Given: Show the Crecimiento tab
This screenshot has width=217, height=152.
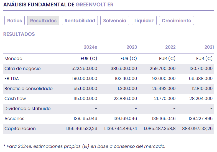Looking at the screenshot, I should pyautogui.click(x=177, y=21).
